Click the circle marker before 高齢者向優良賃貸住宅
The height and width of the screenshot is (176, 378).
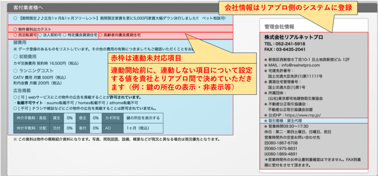[101, 35]
